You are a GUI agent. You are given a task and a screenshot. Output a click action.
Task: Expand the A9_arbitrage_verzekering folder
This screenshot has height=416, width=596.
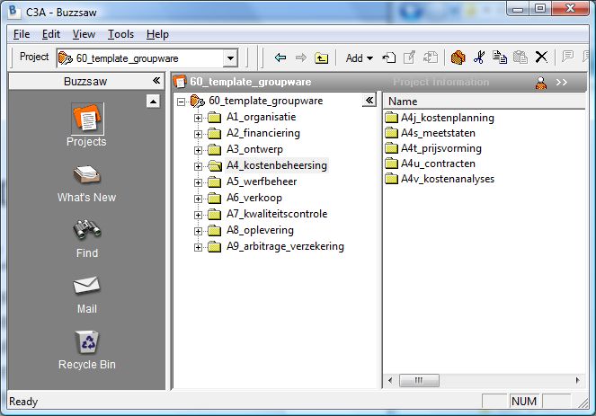pos(198,247)
